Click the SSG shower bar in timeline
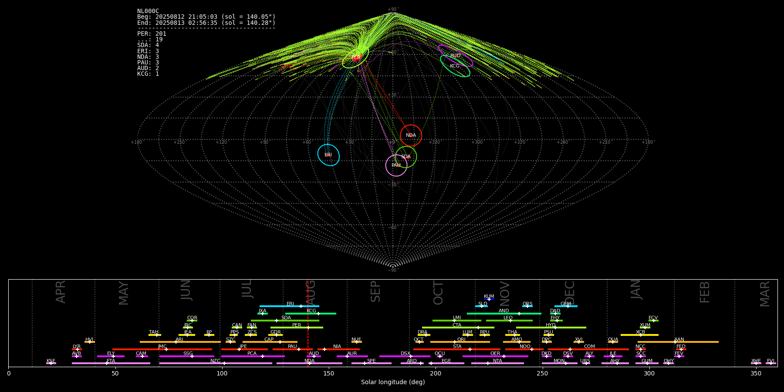This screenshot has height=392, width=784. [186, 356]
